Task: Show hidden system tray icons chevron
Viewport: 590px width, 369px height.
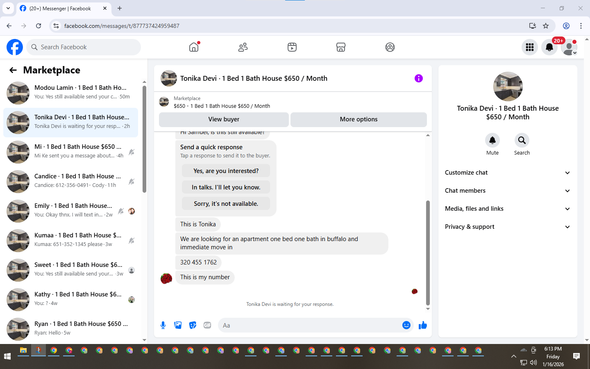Action: pos(513,356)
